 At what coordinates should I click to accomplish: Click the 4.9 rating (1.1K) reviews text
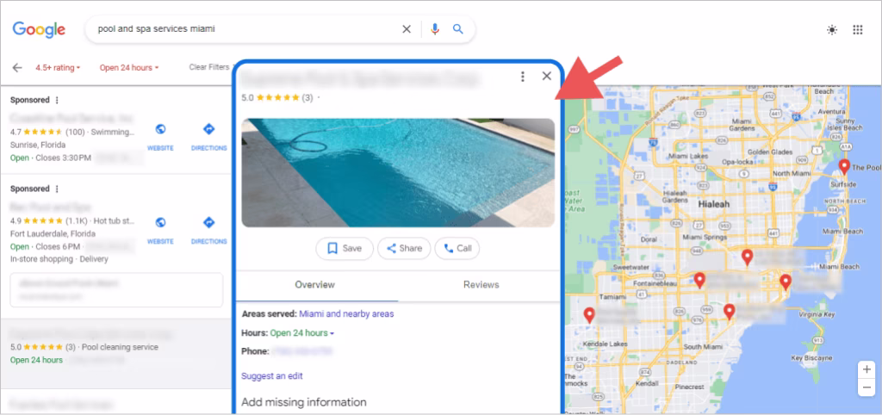49,221
